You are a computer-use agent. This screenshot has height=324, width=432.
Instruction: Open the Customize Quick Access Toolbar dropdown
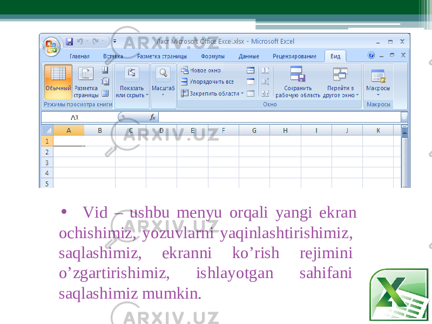point(114,42)
